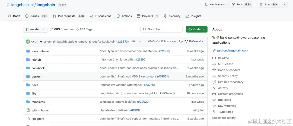Screen dimensions: 293x126
Task: Click the Notifications bell button
Action: [215, 5]
